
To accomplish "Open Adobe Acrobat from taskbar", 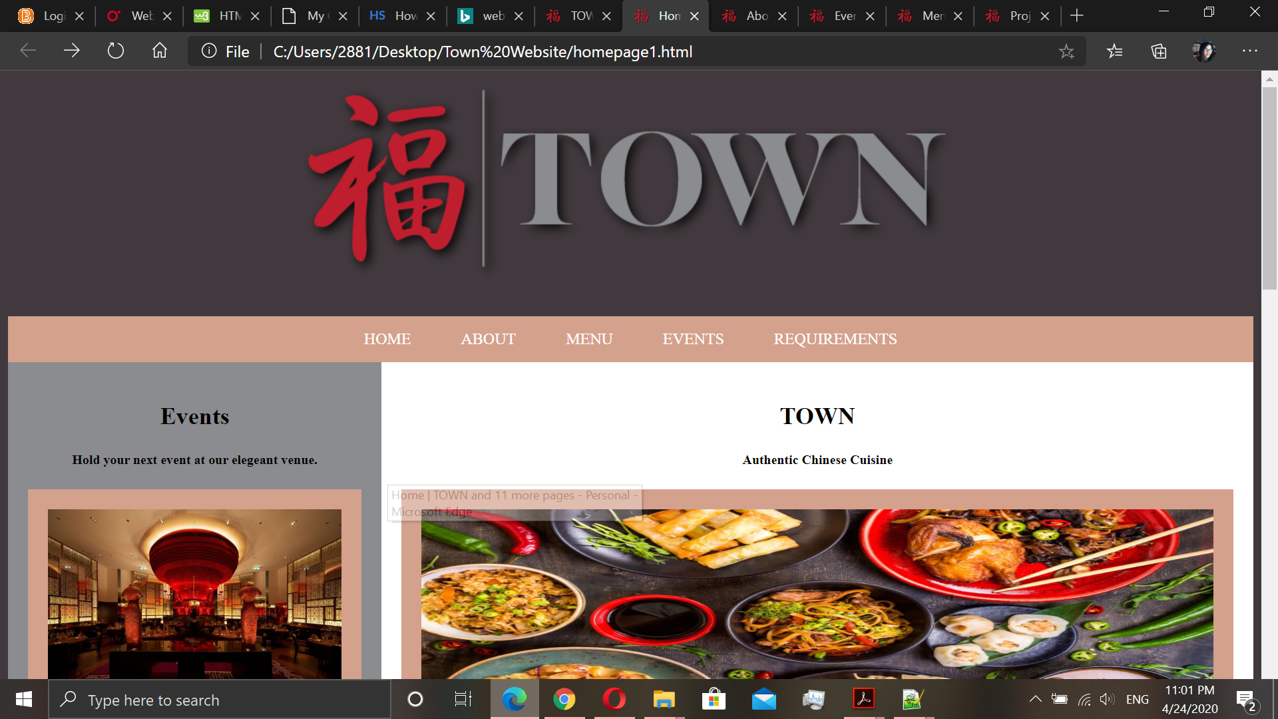I will (863, 699).
